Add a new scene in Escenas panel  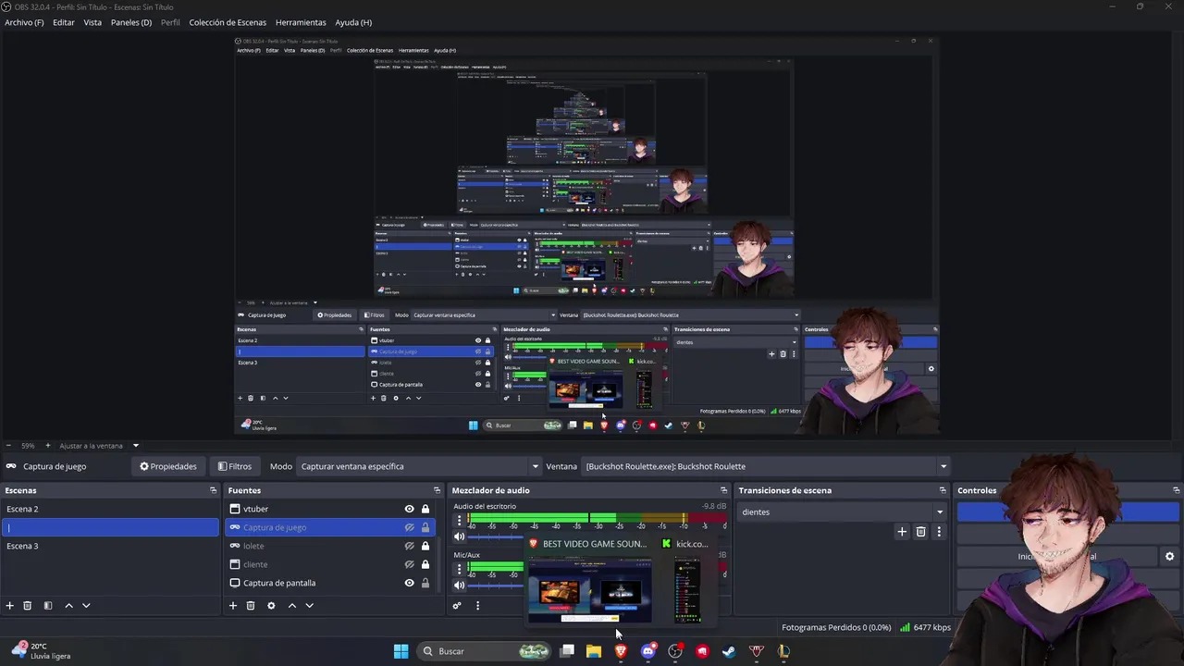click(x=10, y=606)
